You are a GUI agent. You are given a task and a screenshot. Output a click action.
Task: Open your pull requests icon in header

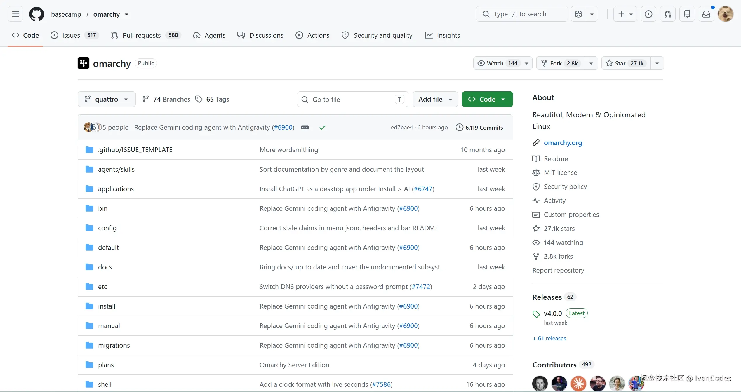[x=668, y=14]
